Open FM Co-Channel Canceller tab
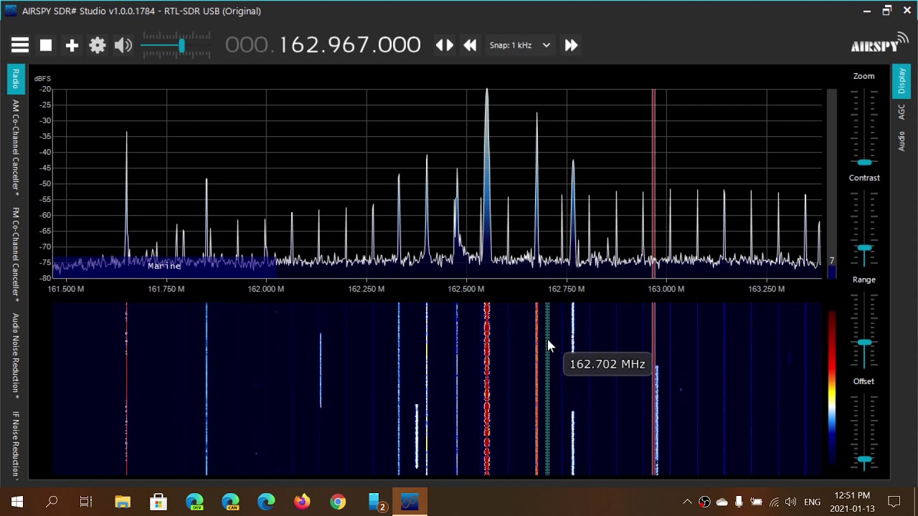Image resolution: width=918 pixels, height=516 pixels. [x=16, y=255]
